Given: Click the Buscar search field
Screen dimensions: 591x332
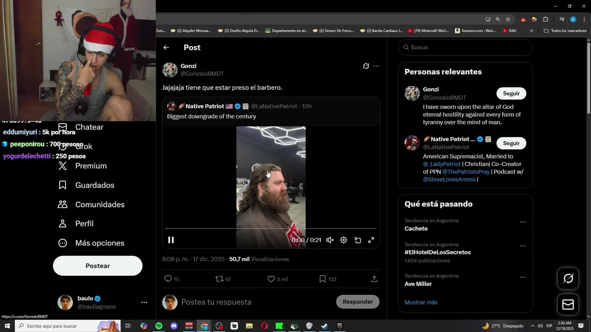Looking at the screenshot, I should 465,47.
